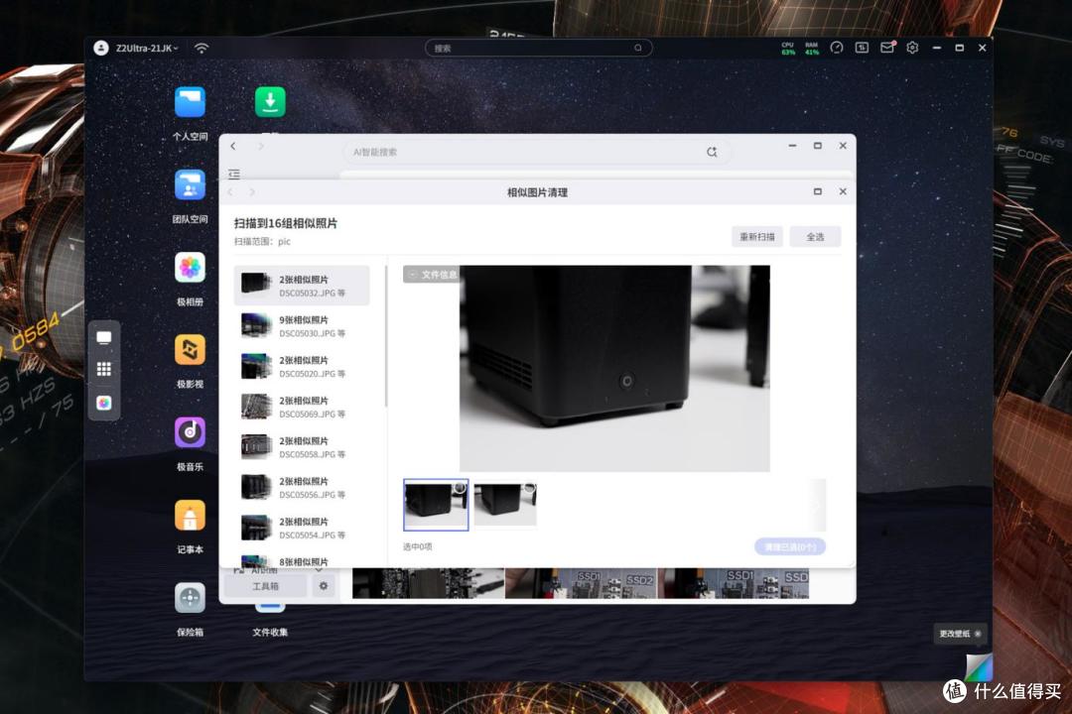Maximize the 相似图片清理 dialog
The image size is (1072, 714).
click(x=818, y=192)
